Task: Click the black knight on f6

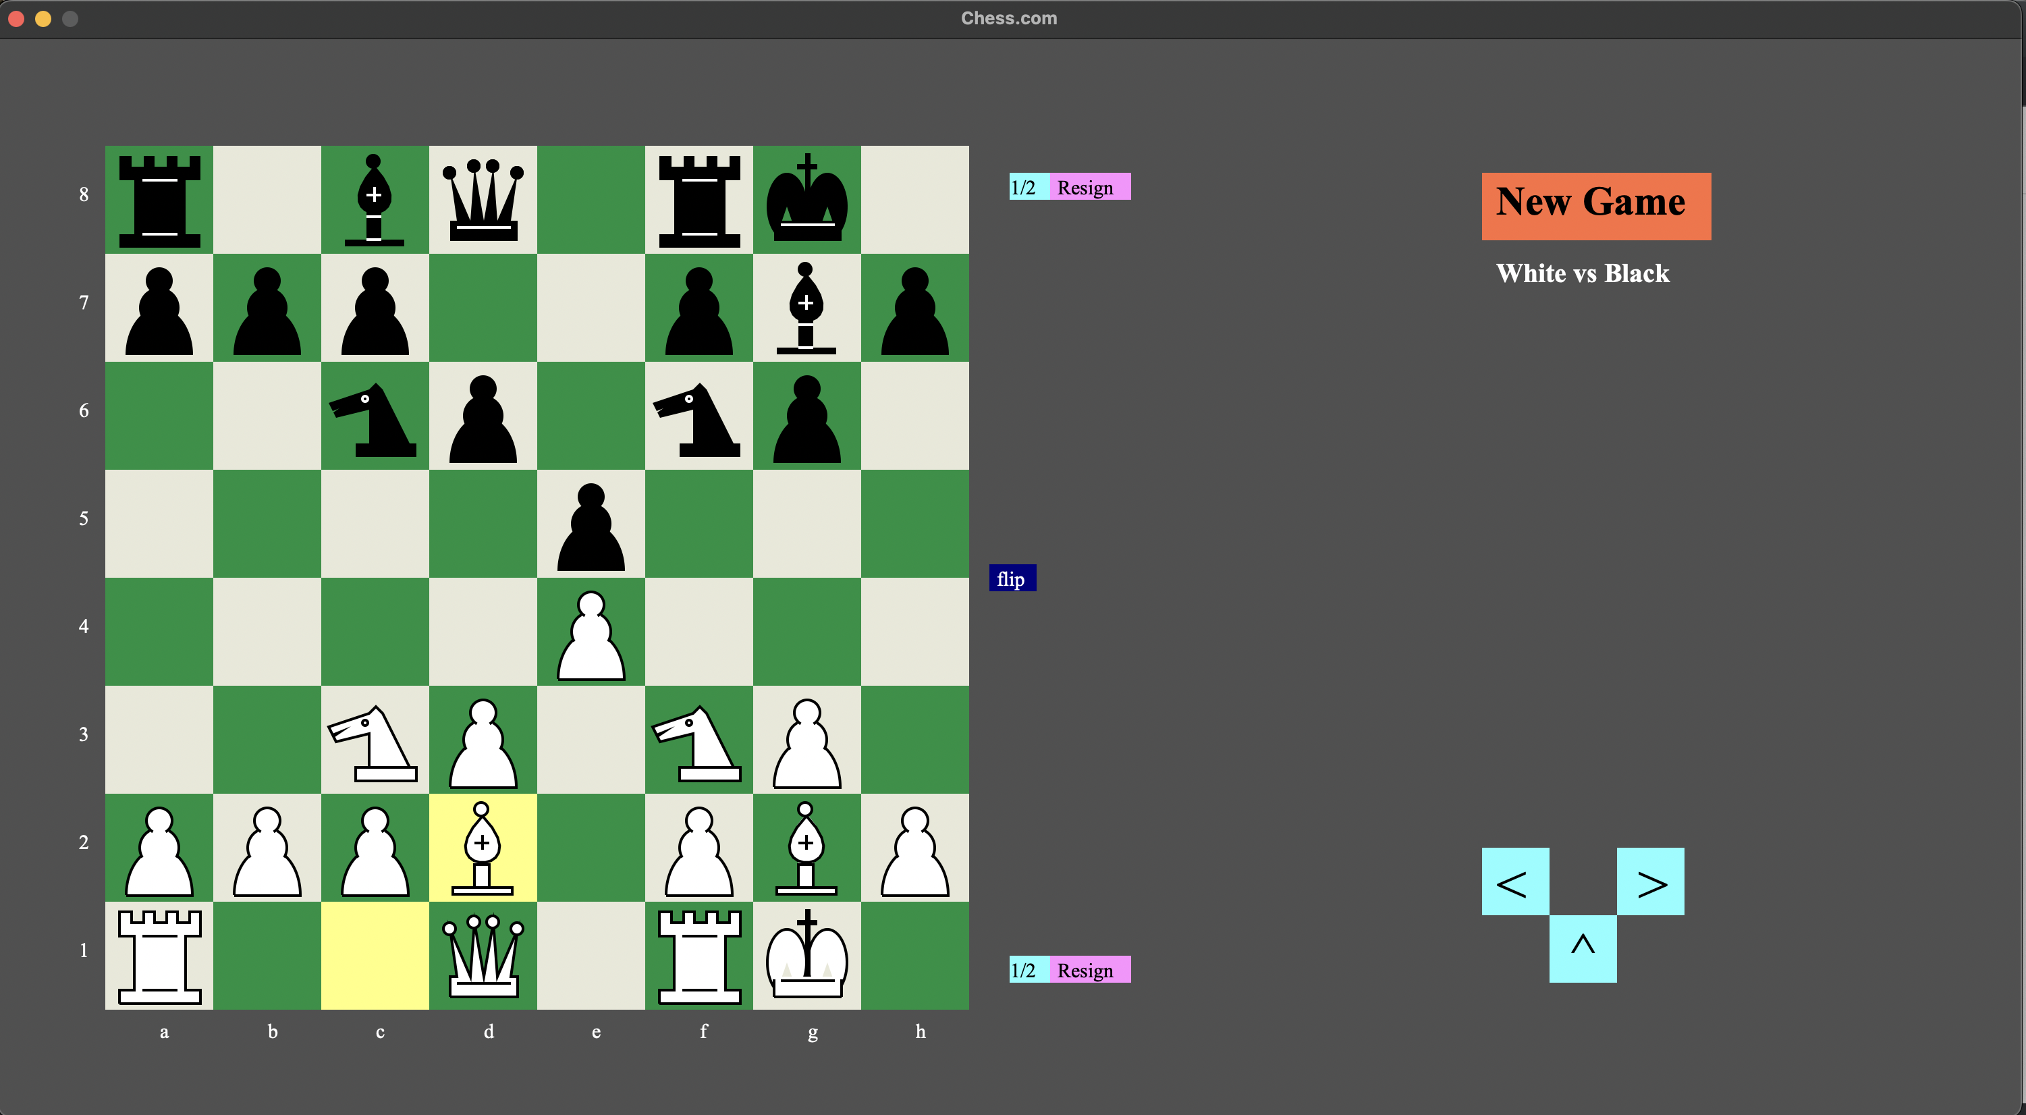Action: [699, 416]
